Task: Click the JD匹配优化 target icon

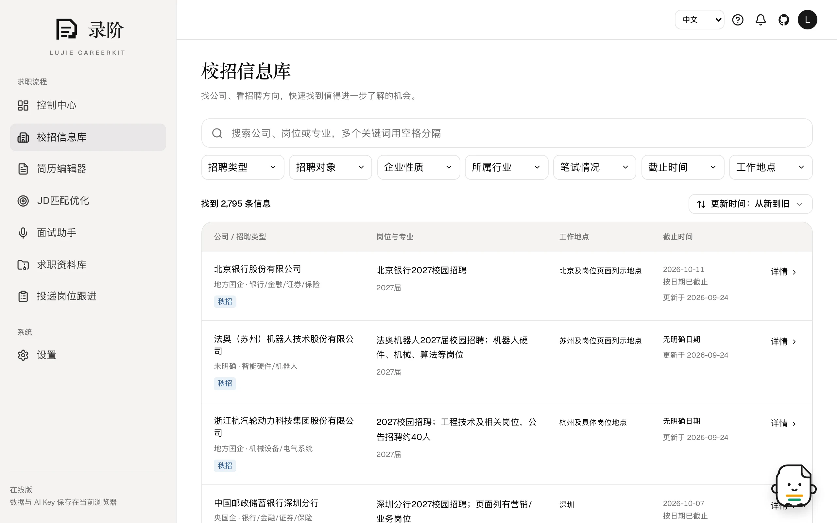Action: click(23, 201)
